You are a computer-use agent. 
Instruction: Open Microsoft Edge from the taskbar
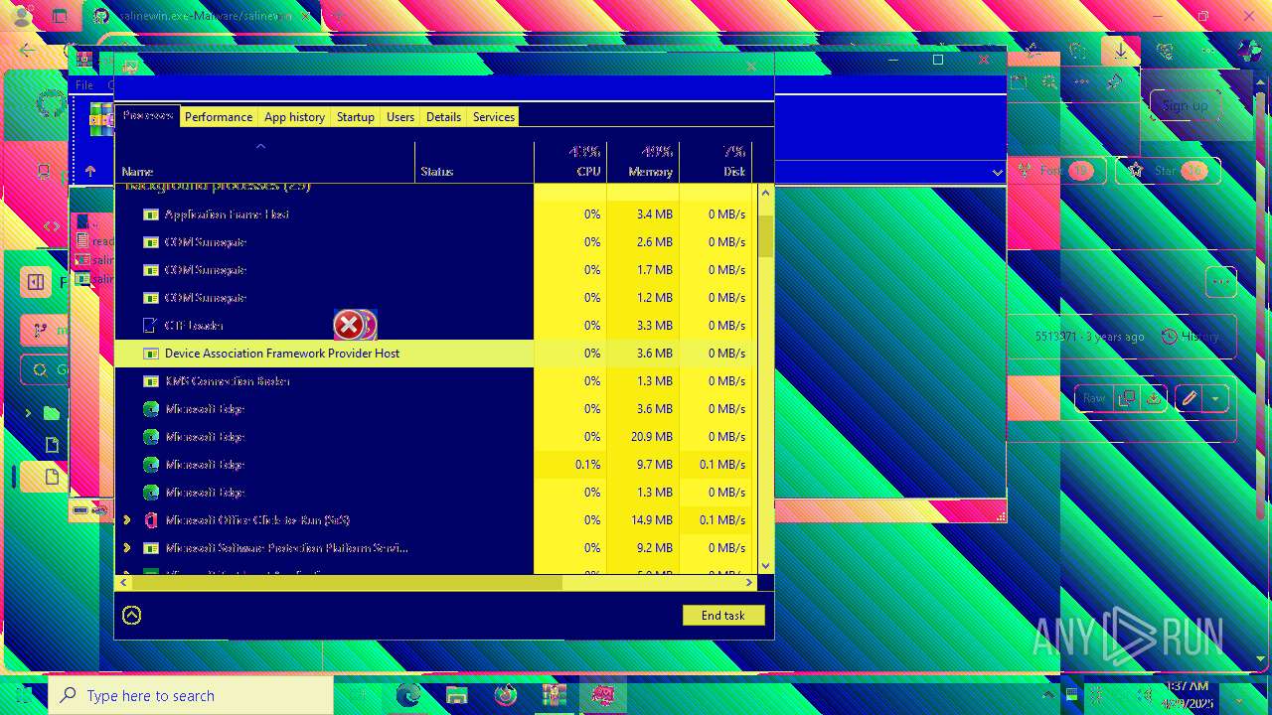(x=408, y=695)
